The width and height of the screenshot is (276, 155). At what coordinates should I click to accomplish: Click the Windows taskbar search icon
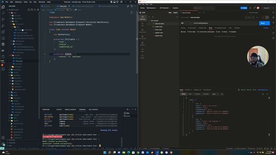tap(110, 152)
